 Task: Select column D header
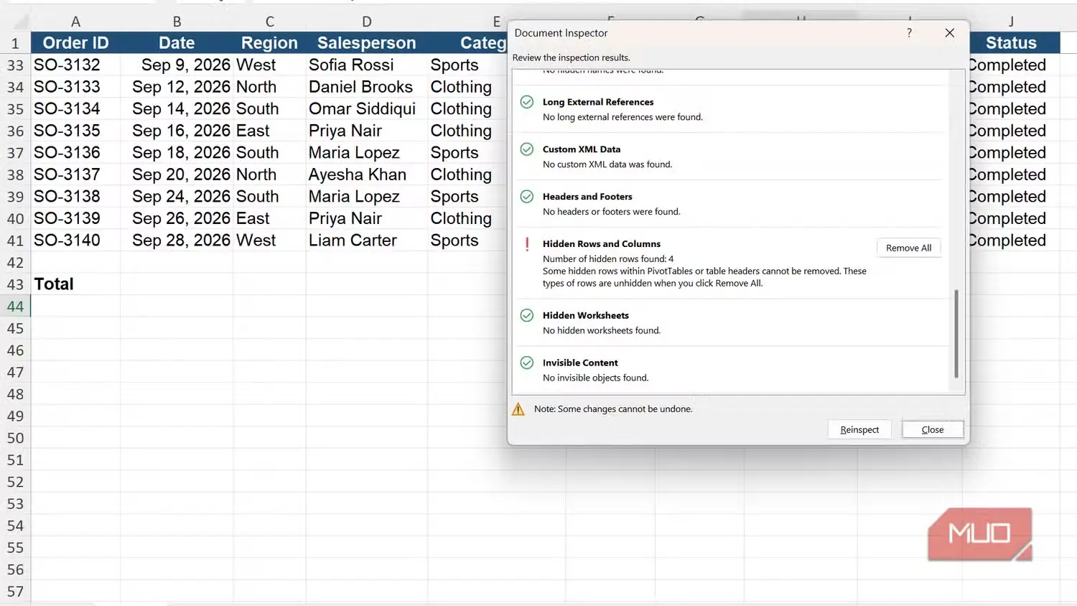[367, 22]
